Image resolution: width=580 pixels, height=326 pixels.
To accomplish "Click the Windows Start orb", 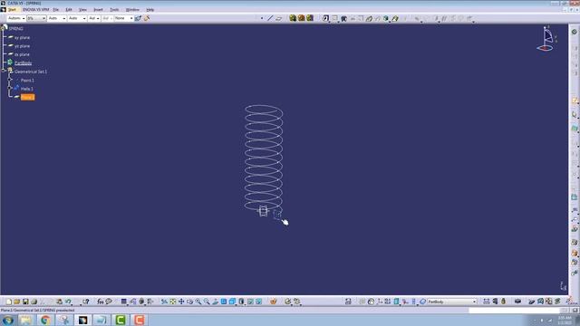I will [8, 320].
